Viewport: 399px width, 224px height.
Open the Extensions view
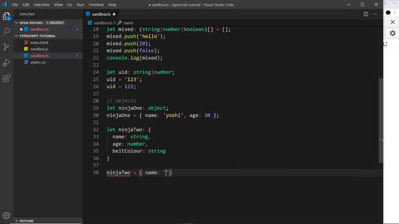click(6, 78)
